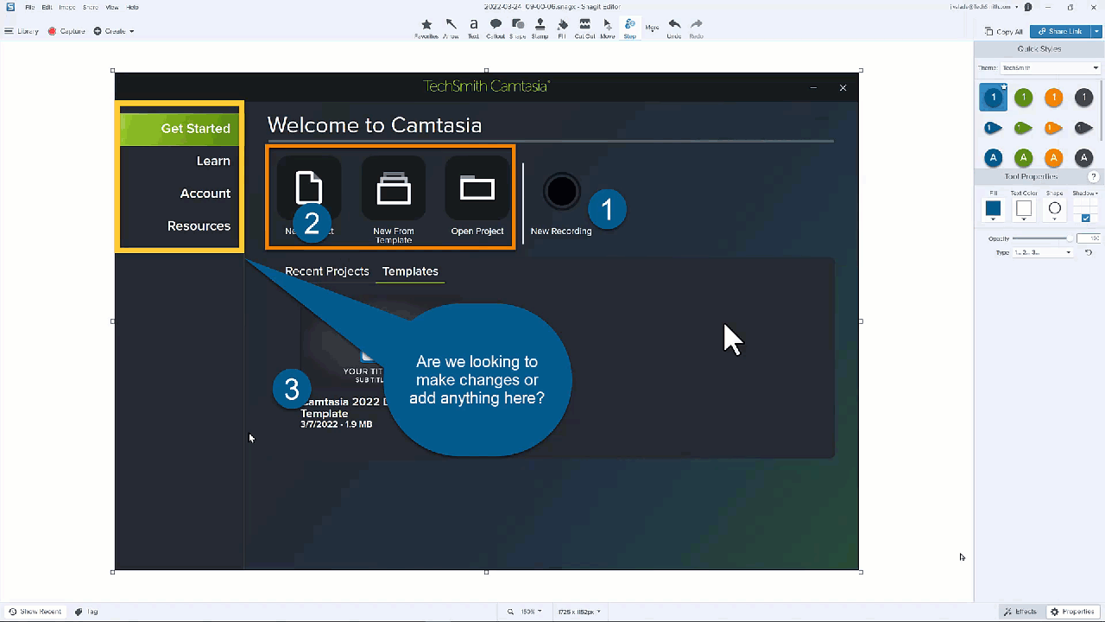Select the Cut Out tool

tap(584, 29)
